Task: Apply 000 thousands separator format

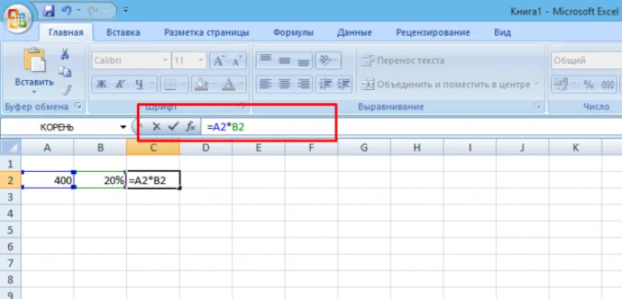Action: [x=607, y=83]
